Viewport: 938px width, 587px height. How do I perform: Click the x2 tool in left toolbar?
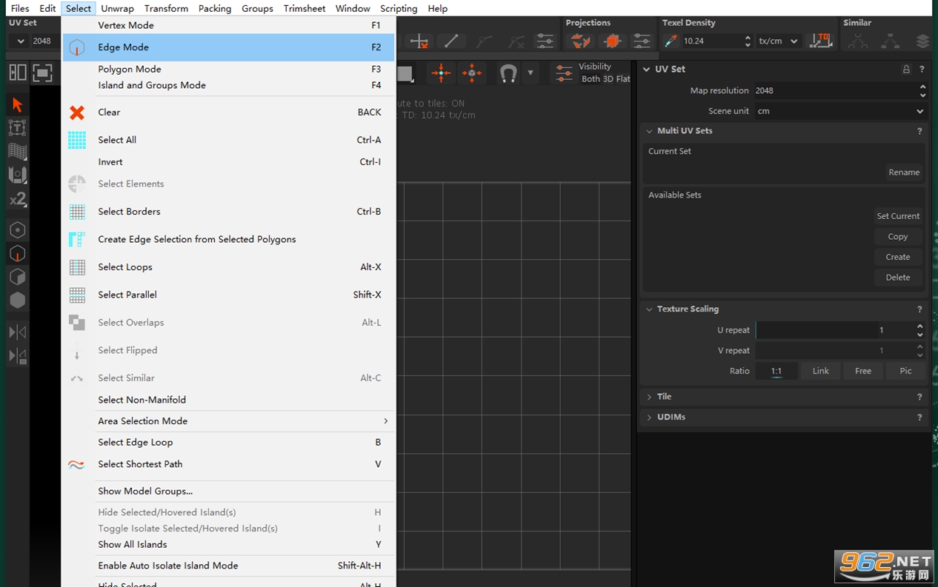point(17,199)
